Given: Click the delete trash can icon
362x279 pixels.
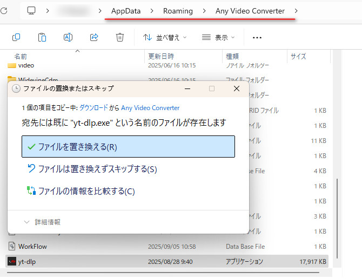Looking at the screenshot, I should click(120, 37).
